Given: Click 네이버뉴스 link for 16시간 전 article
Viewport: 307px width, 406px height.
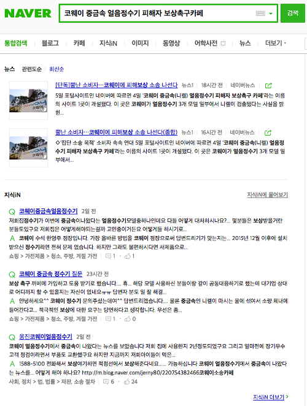Looking at the screenshot, I should pos(242,132).
